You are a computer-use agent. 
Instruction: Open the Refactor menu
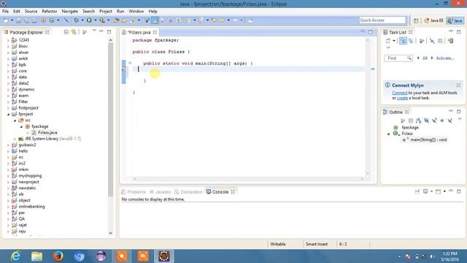(x=50, y=11)
